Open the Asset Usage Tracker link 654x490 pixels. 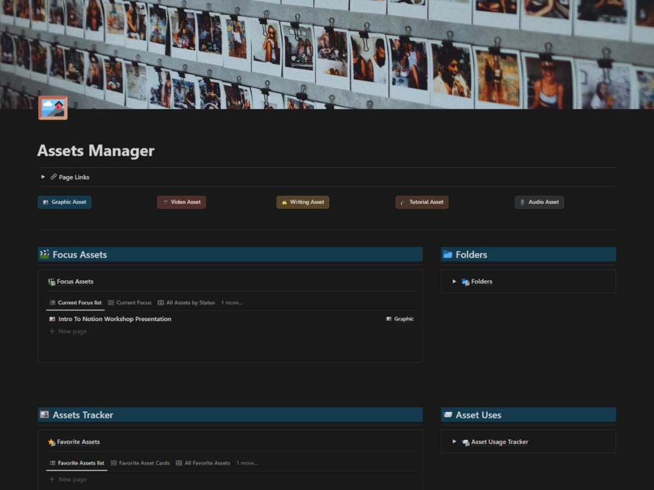tap(500, 442)
